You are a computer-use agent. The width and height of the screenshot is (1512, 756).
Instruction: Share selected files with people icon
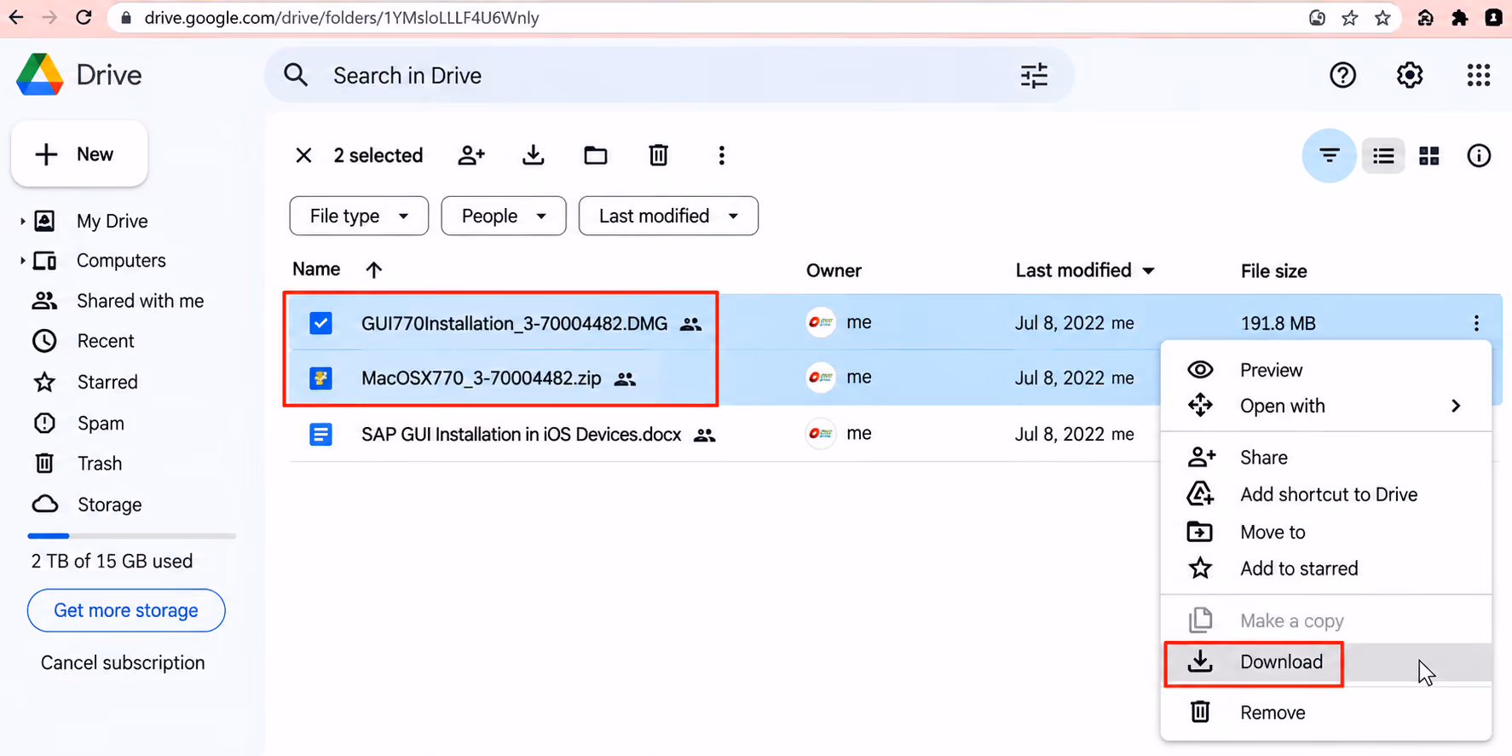[471, 155]
